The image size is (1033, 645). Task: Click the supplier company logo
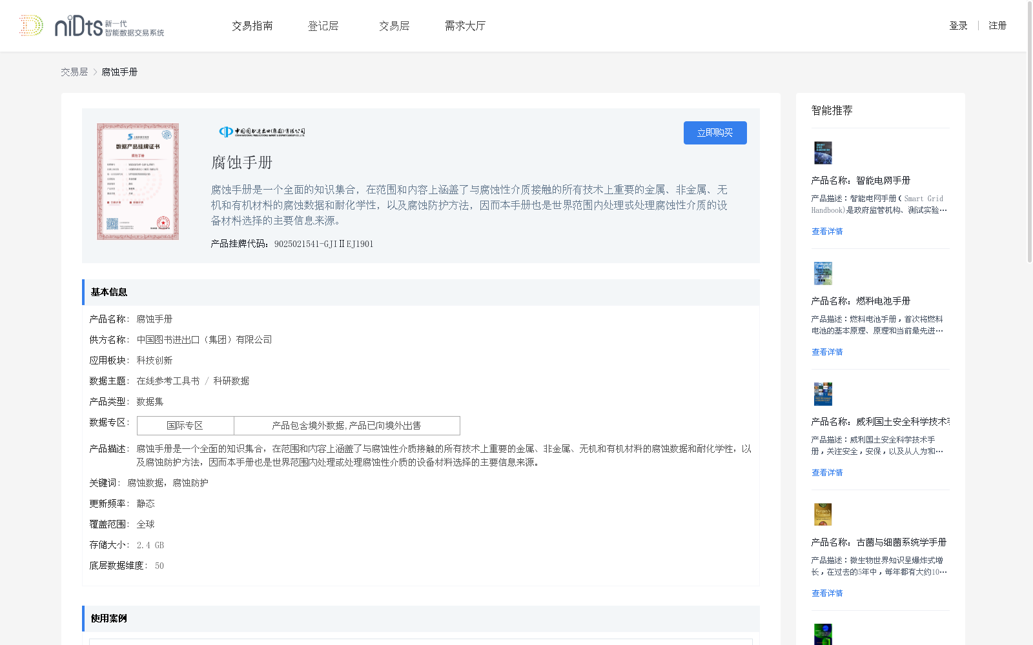pyautogui.click(x=261, y=132)
